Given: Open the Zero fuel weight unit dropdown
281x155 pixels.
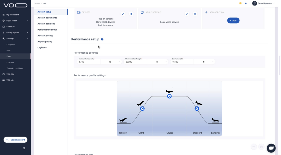Looking at the screenshot, I should (204, 62).
